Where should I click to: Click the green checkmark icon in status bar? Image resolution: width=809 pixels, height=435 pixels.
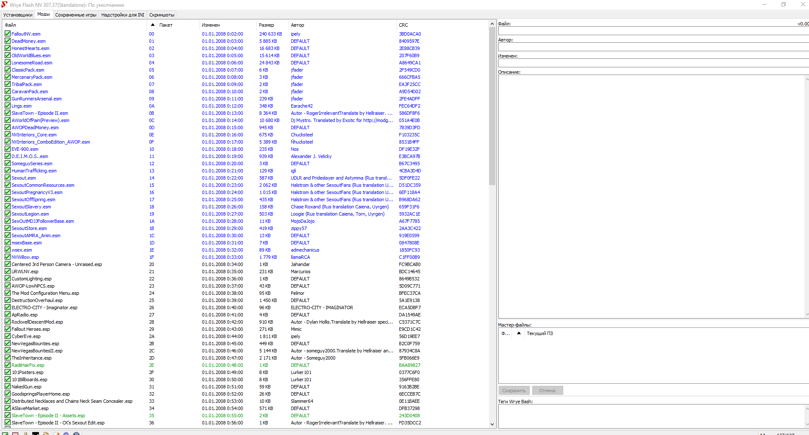tap(5, 434)
